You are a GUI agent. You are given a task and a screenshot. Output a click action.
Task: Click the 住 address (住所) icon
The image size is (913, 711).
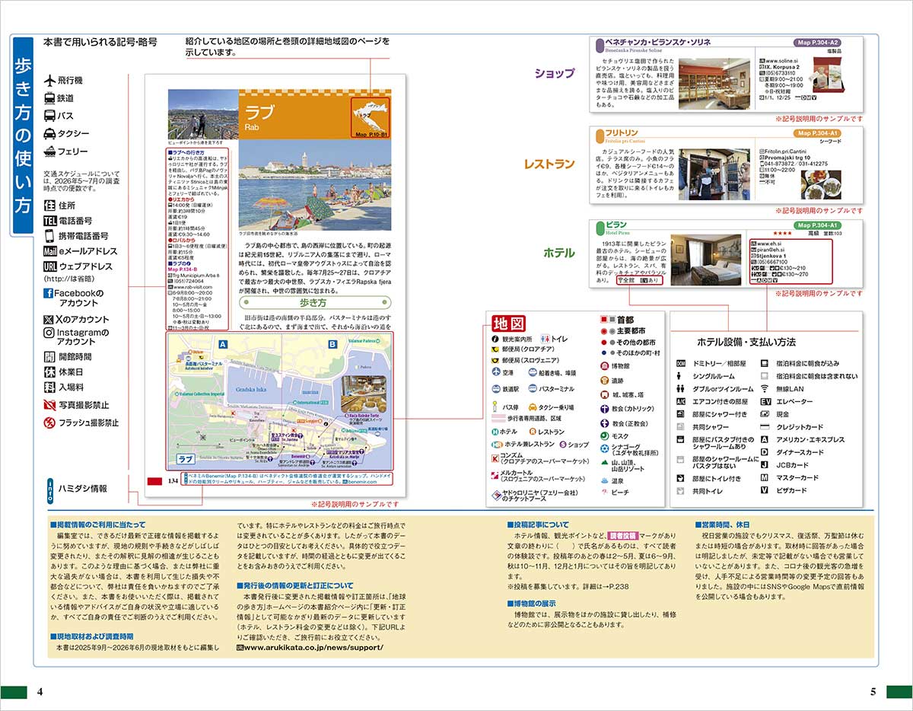pyautogui.click(x=50, y=206)
